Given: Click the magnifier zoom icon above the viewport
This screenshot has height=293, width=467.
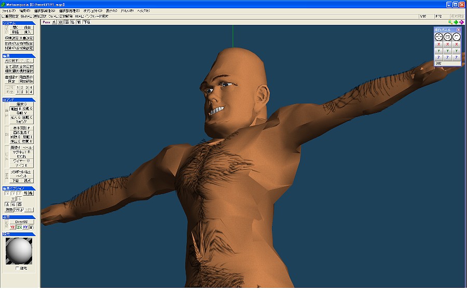Looking at the screenshot, I should tap(450, 22).
